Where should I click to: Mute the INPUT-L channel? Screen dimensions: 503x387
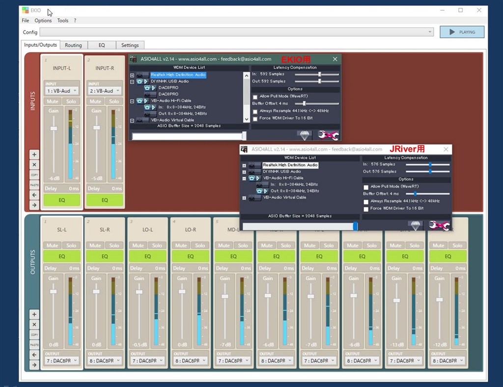pos(53,101)
